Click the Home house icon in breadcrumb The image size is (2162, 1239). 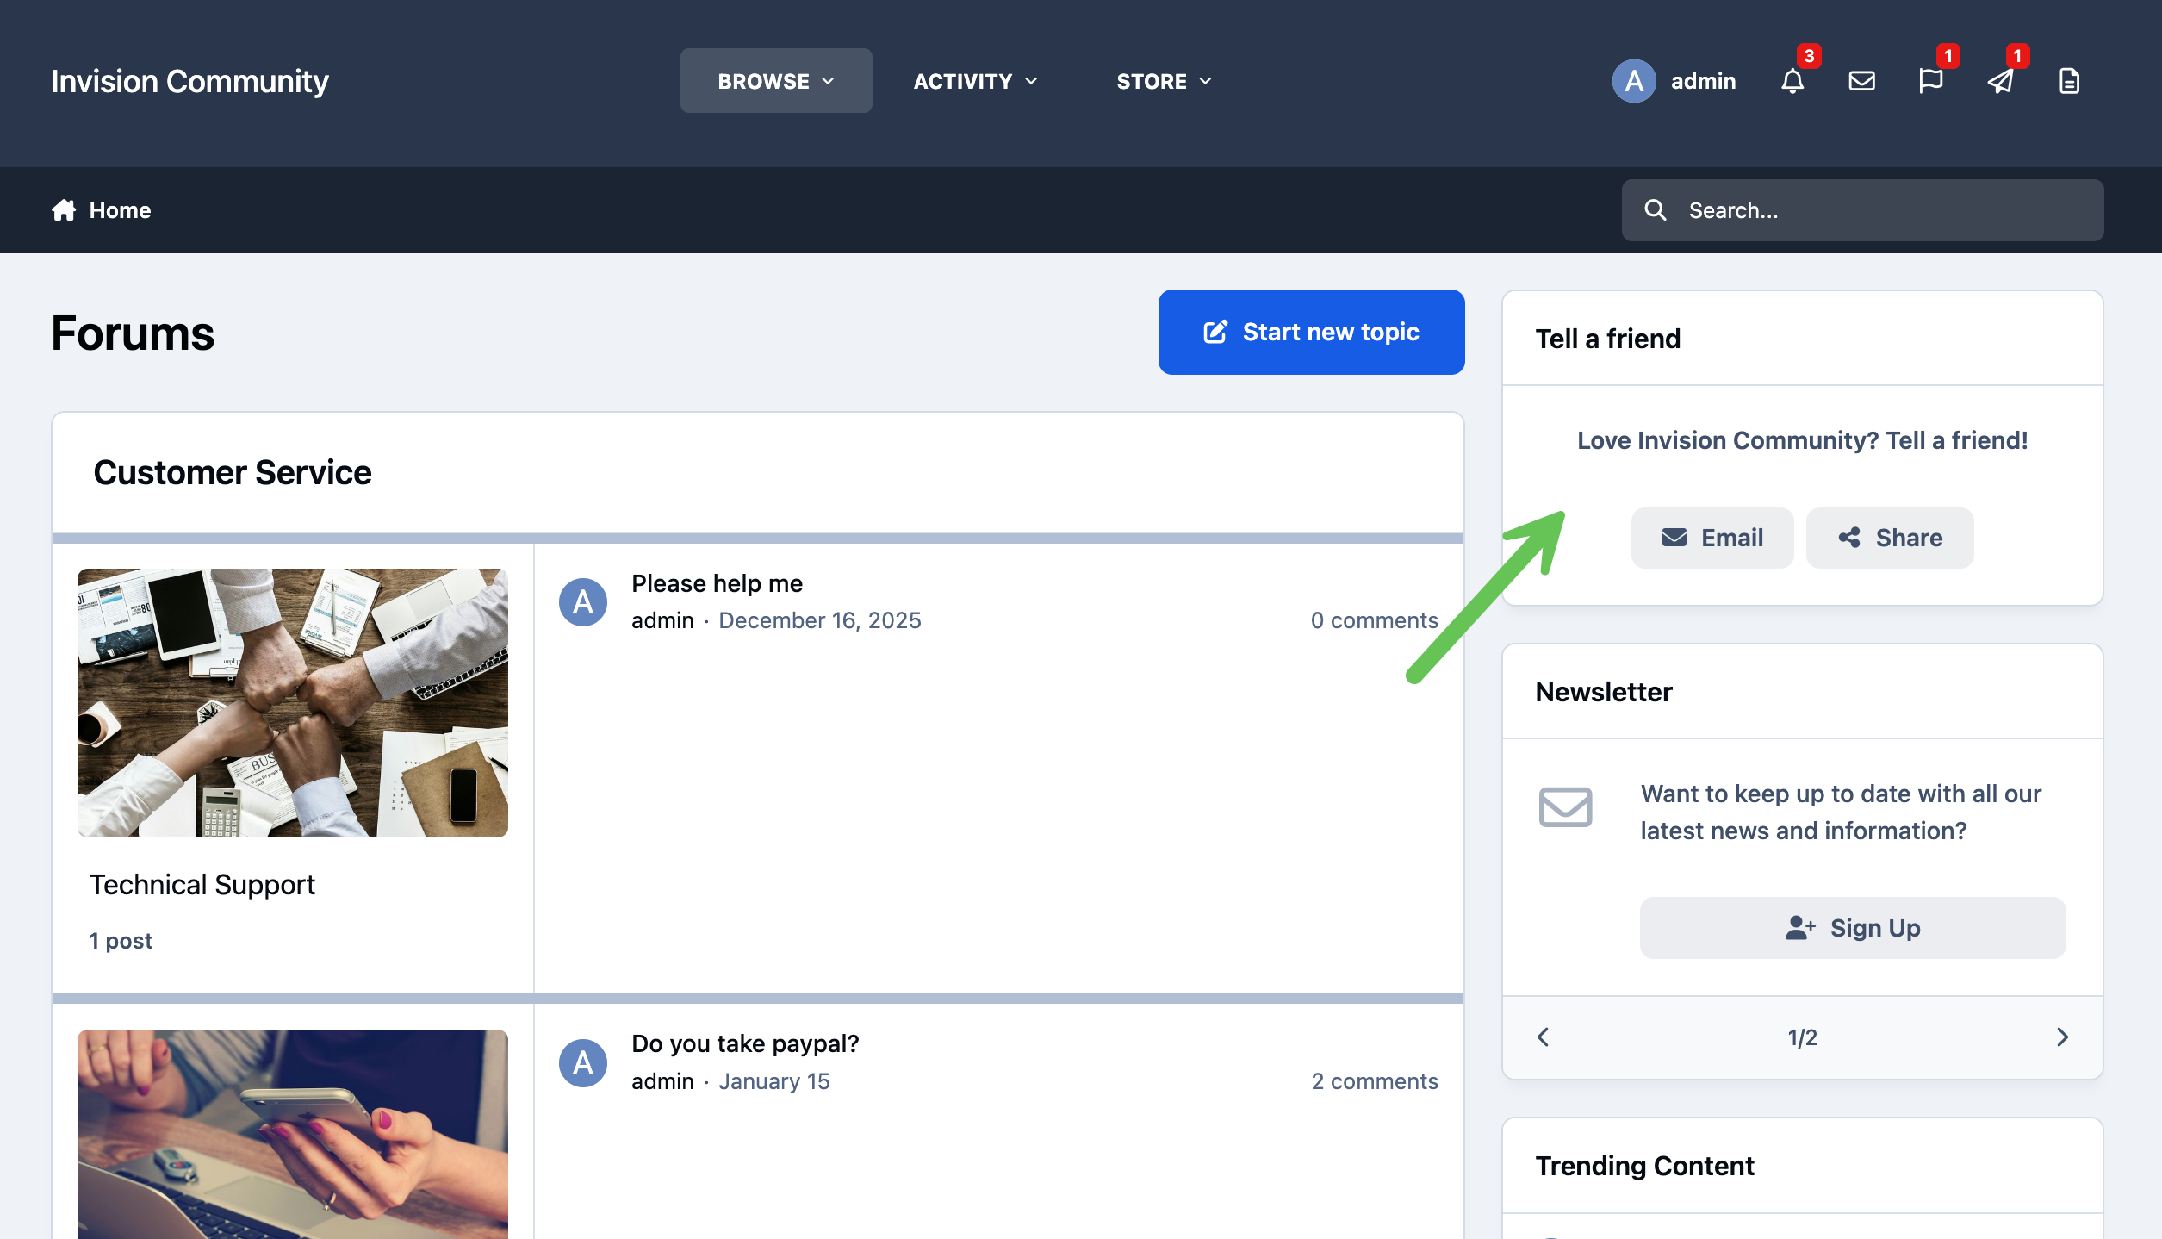click(64, 210)
